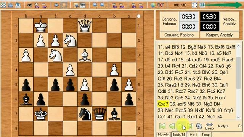Jump to the start of the game
Image resolution: width=244 pixels, height=137 pixels.
click(x=162, y=126)
